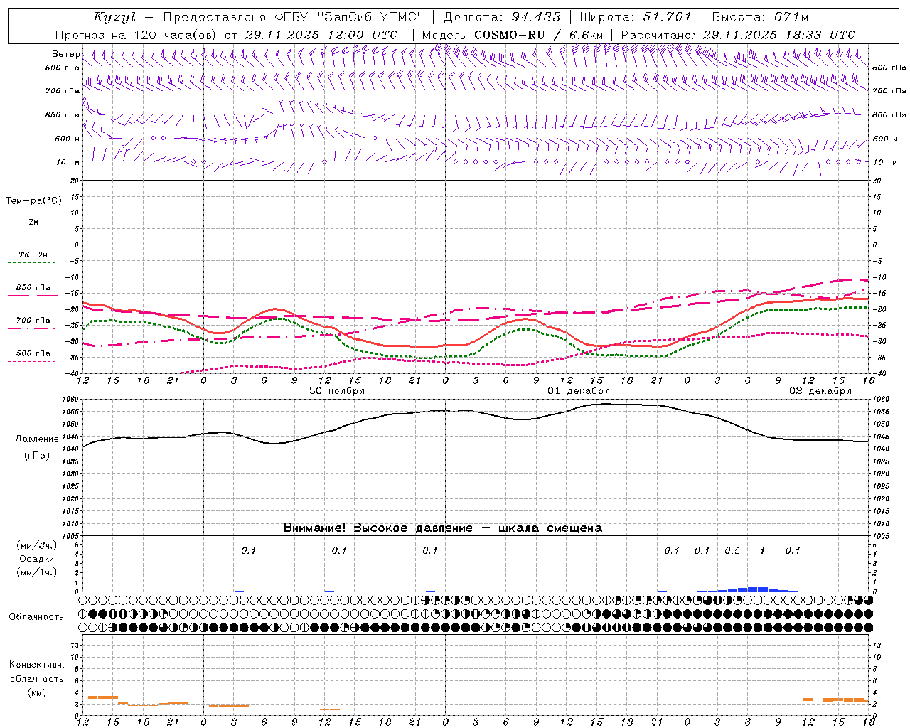Viewport: 910px width, 728px height.
Task: Click the longitude value Долгота: 94.433
Action: pos(502,17)
